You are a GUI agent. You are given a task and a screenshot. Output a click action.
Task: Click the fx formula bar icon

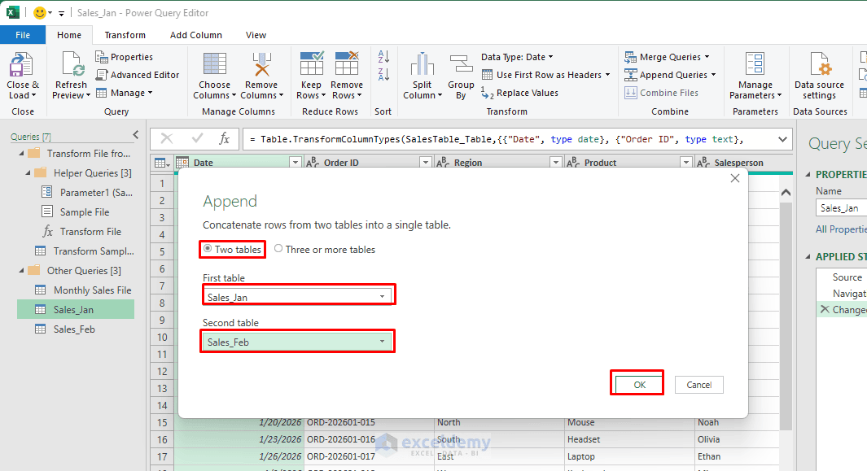coord(224,139)
